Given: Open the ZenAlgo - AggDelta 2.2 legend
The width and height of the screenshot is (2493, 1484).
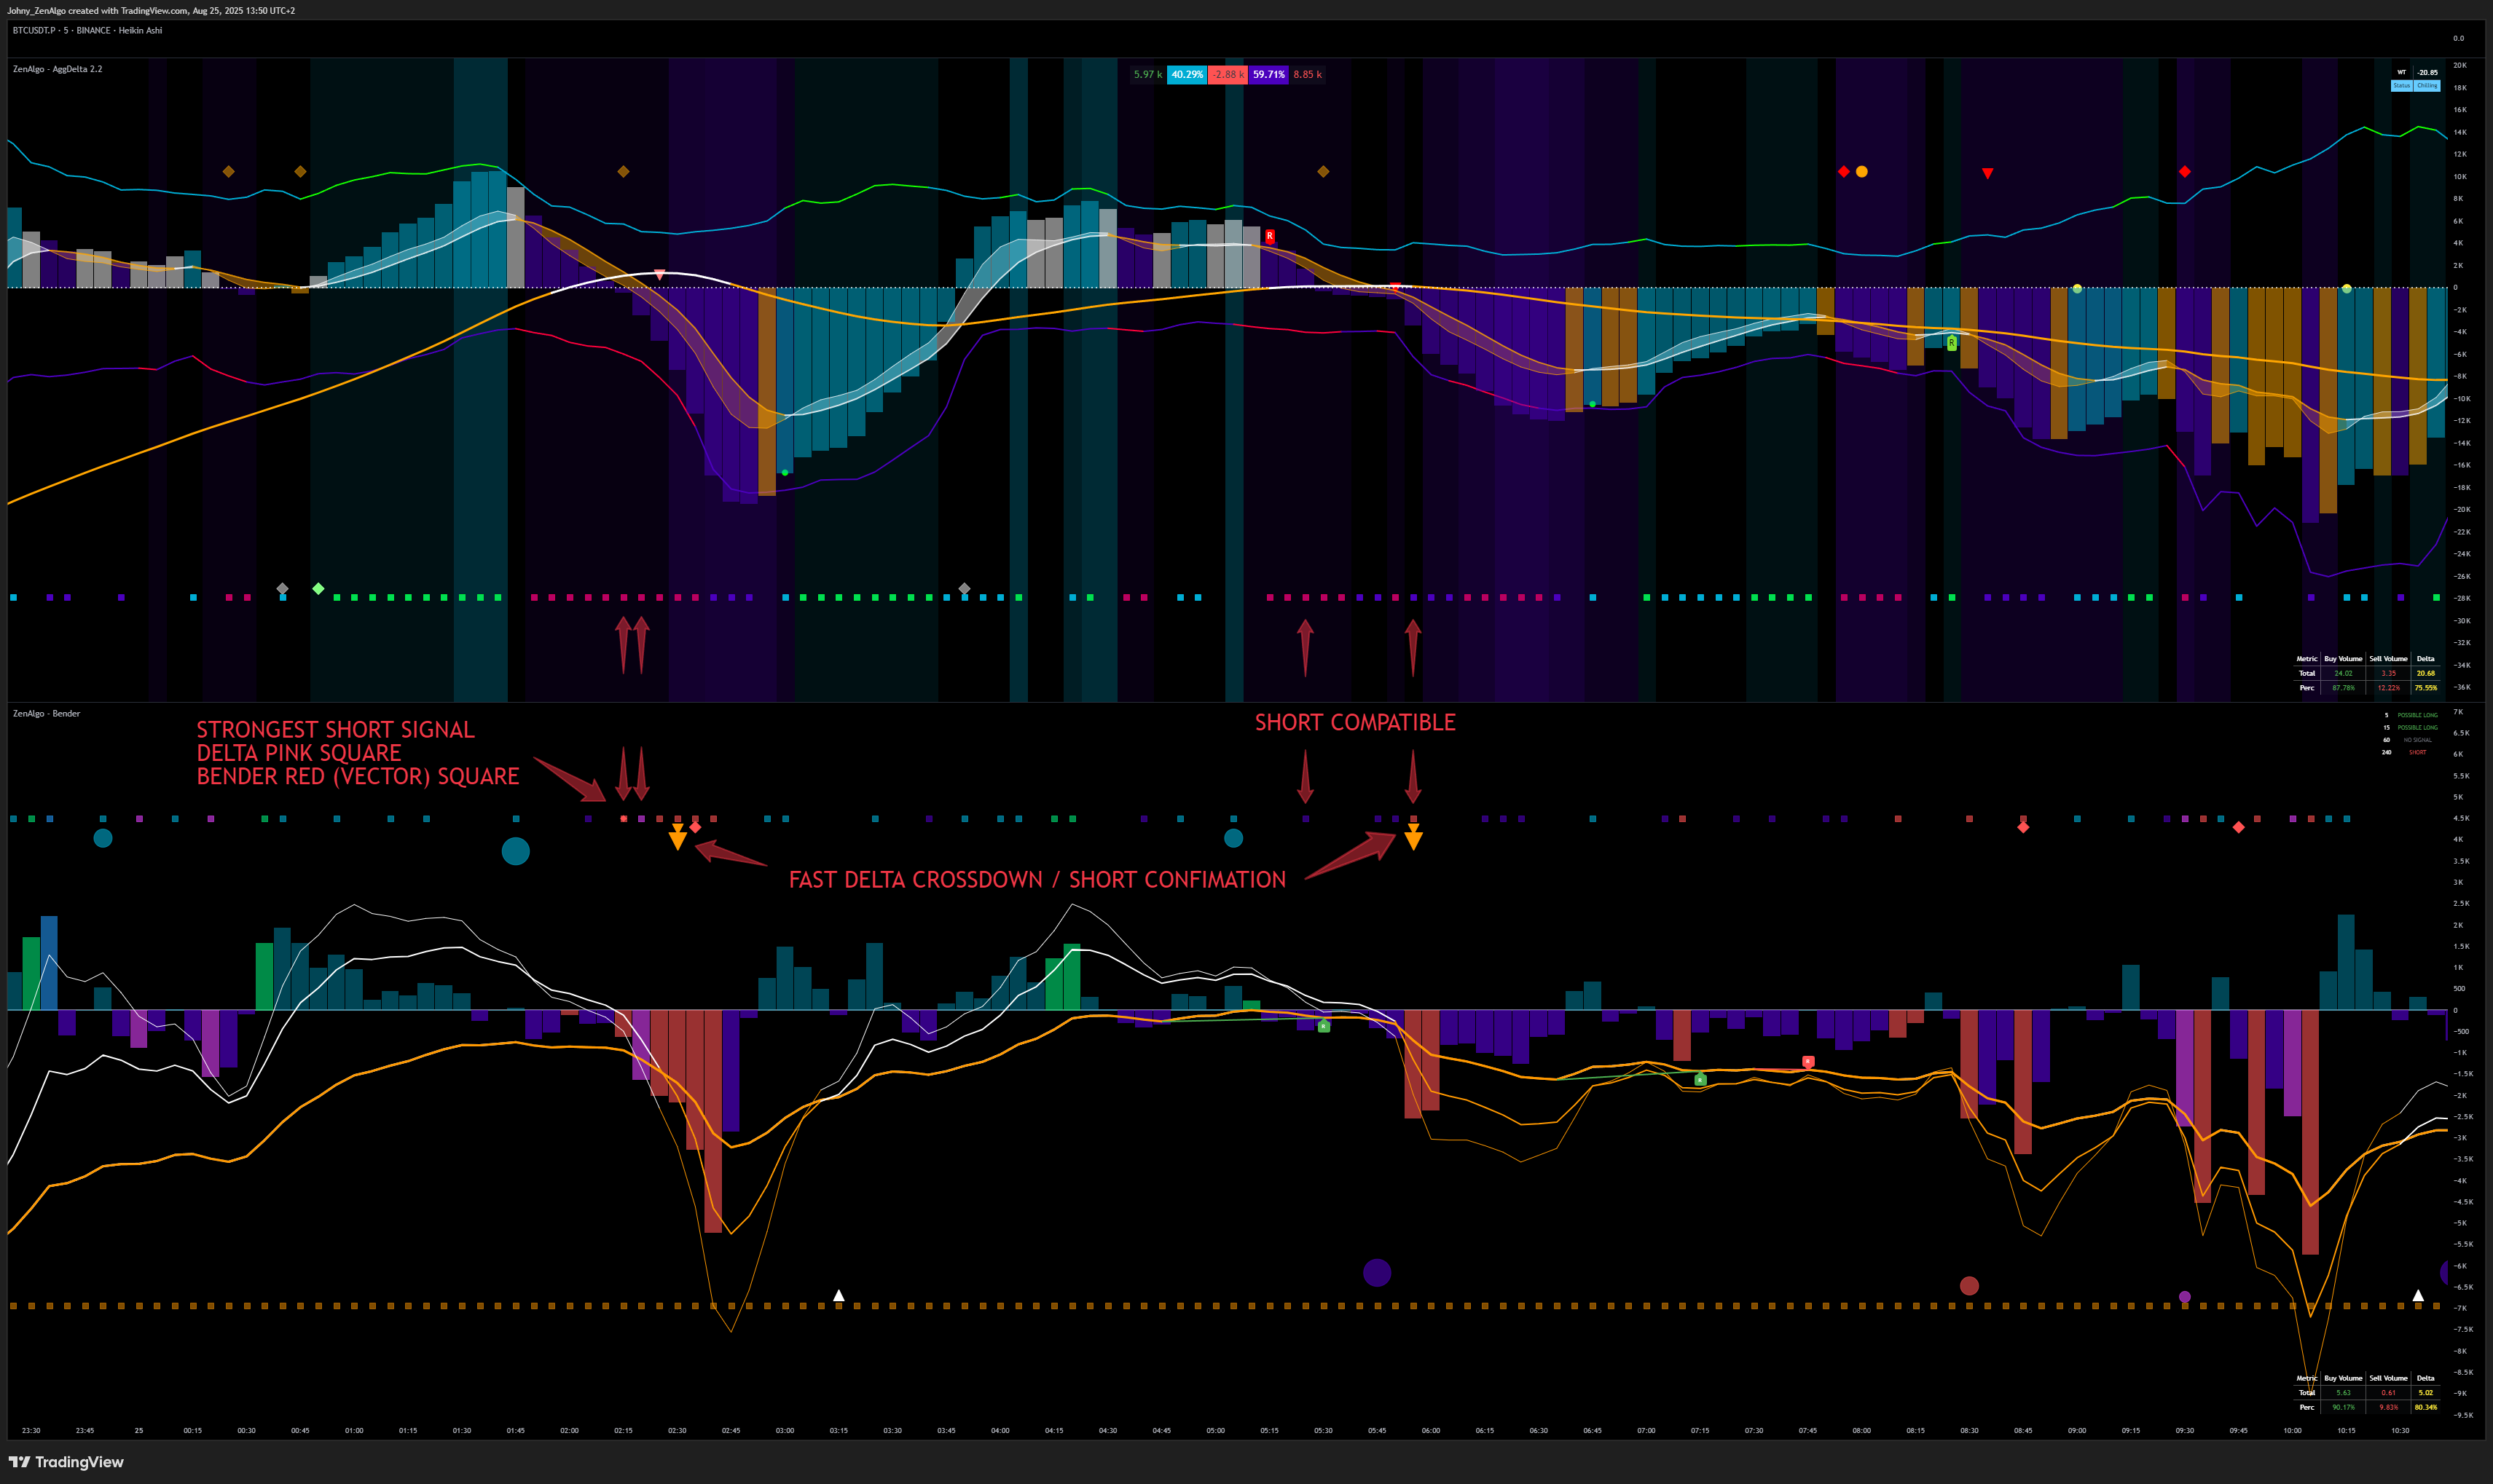Looking at the screenshot, I should coord(57,69).
